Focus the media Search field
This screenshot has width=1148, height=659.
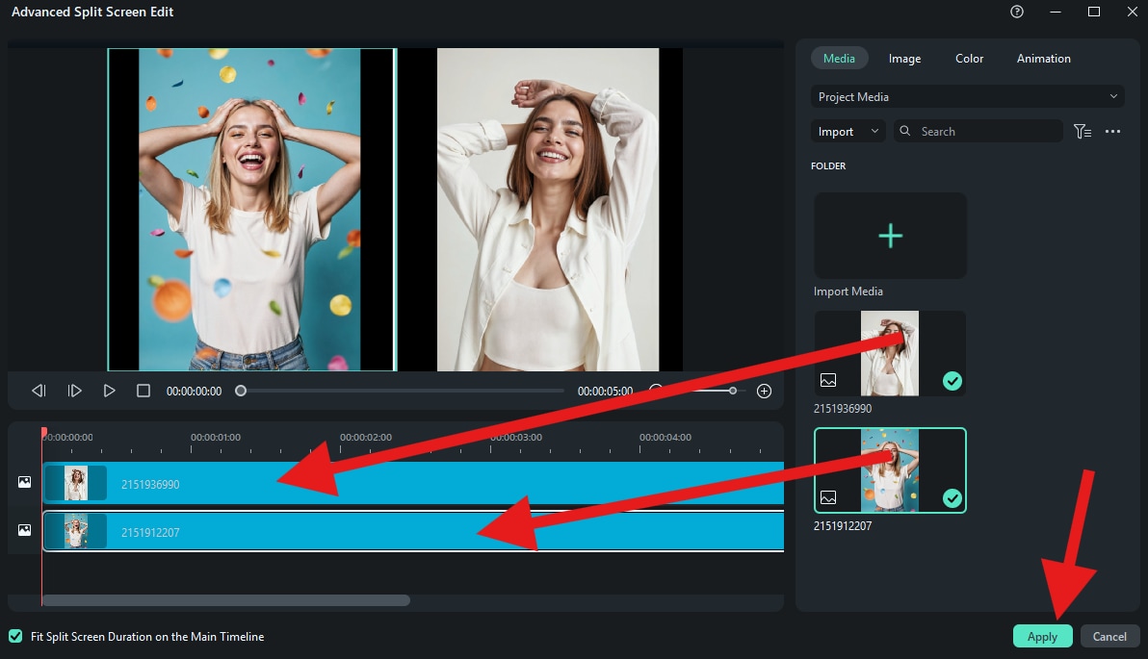[x=978, y=131]
